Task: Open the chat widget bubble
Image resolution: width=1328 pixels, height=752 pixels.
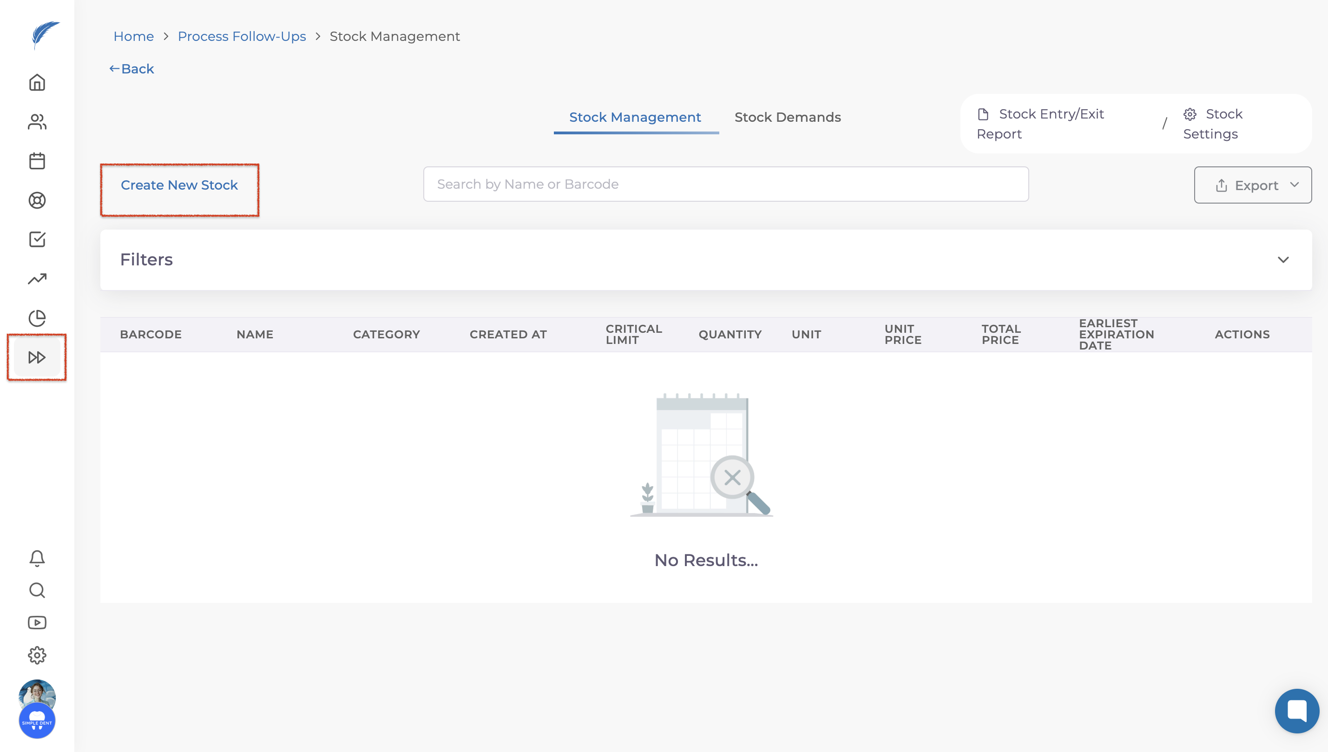Action: coord(1296,711)
